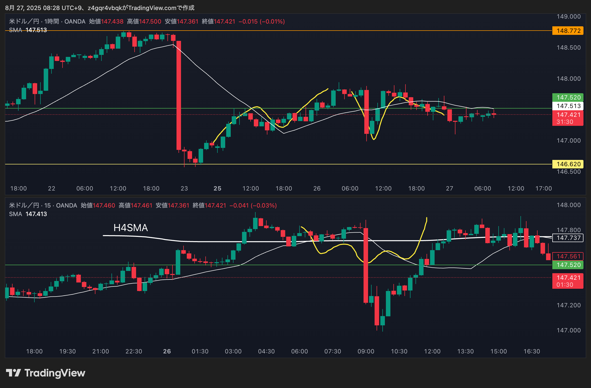
Task: Click the SMA 147.413 indicator legend
Action: pyautogui.click(x=28, y=214)
